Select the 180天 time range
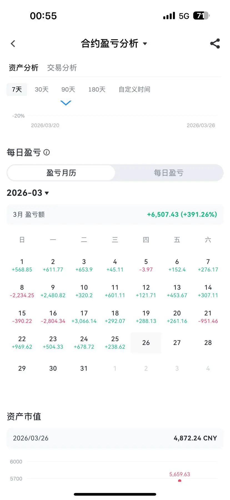Image resolution: width=230 pixels, height=500 pixels. (x=97, y=89)
